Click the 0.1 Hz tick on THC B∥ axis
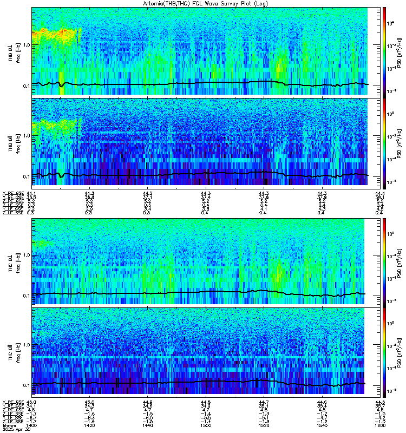 pos(27,385)
